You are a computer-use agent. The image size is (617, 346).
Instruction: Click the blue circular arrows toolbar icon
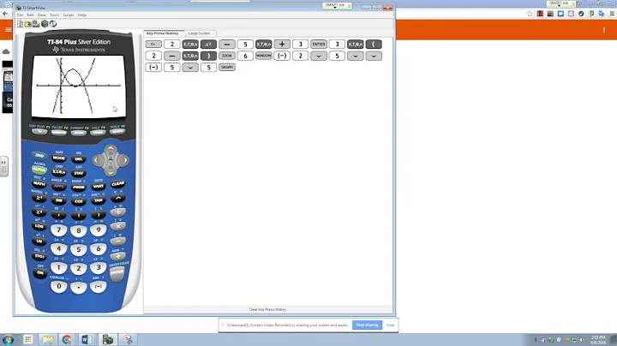click(53, 24)
